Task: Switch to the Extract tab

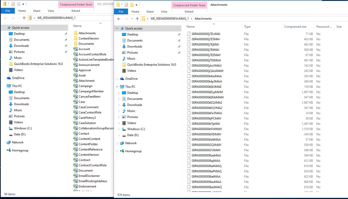Action: (x=189, y=11)
